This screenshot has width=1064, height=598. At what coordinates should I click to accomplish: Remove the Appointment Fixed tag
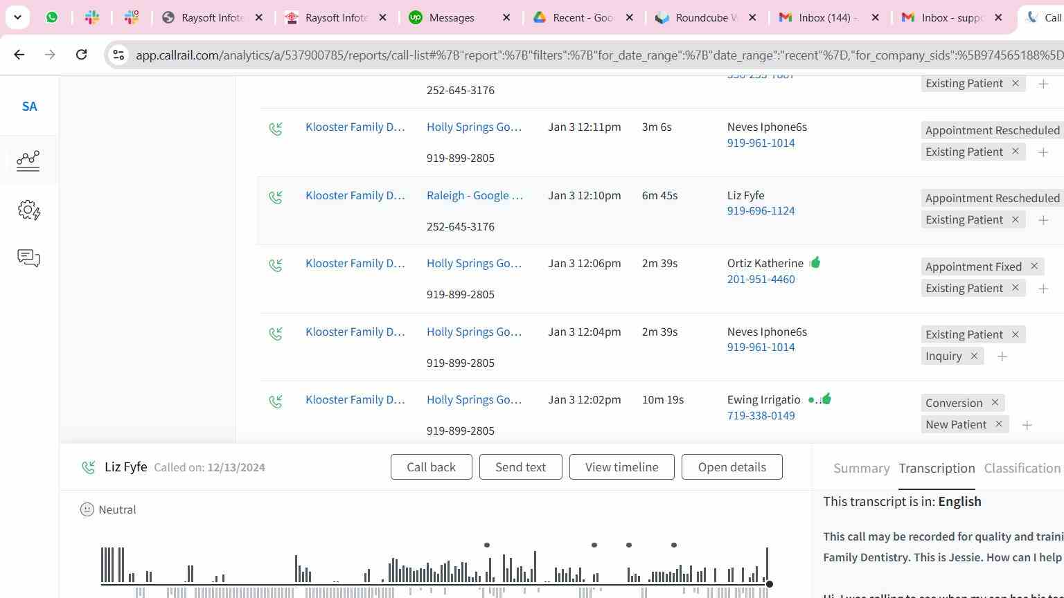1034,266
